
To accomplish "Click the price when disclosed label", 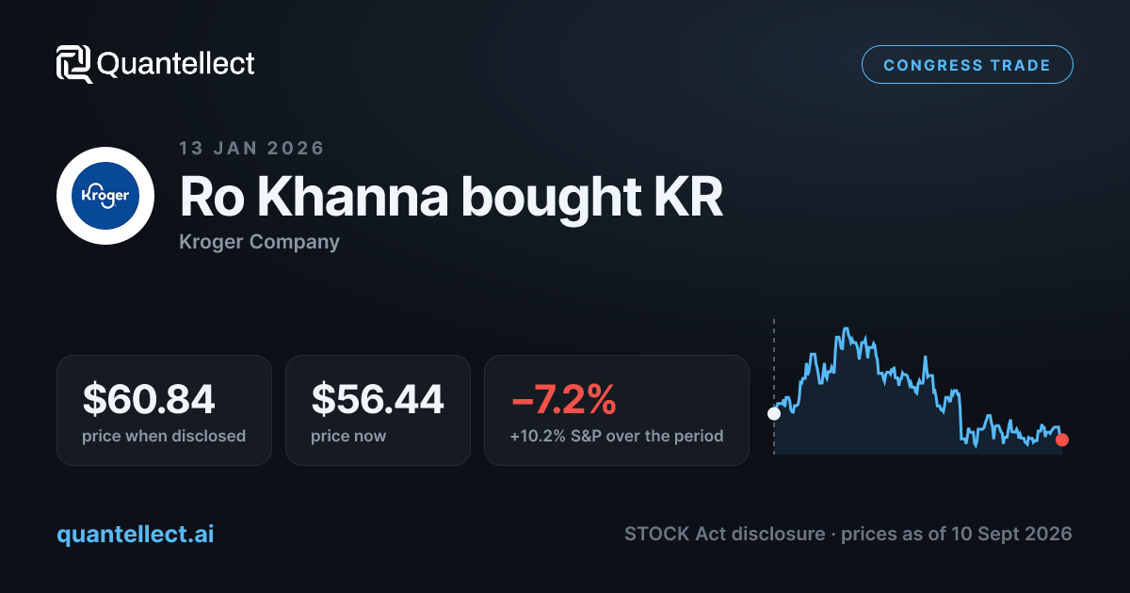I will tap(164, 436).
